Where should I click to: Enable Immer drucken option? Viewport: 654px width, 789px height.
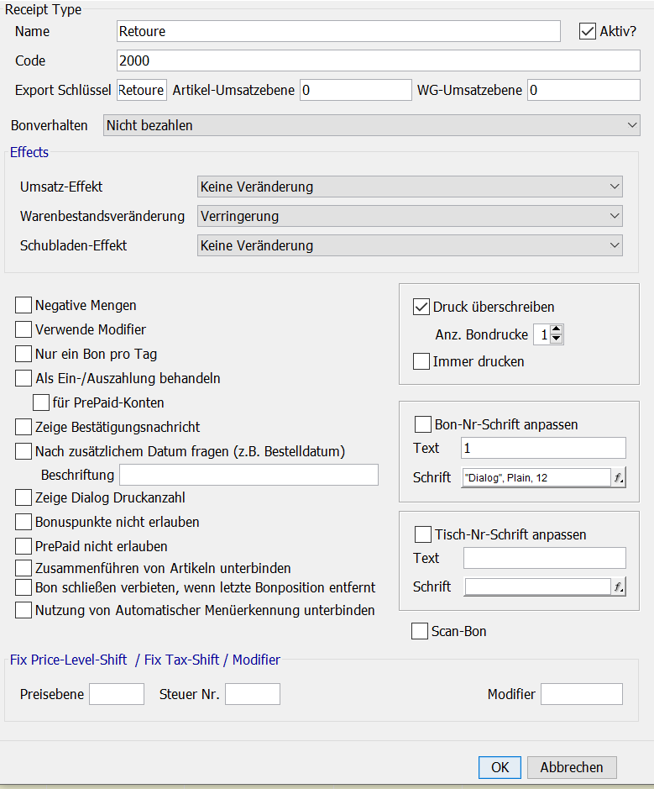pos(421,361)
